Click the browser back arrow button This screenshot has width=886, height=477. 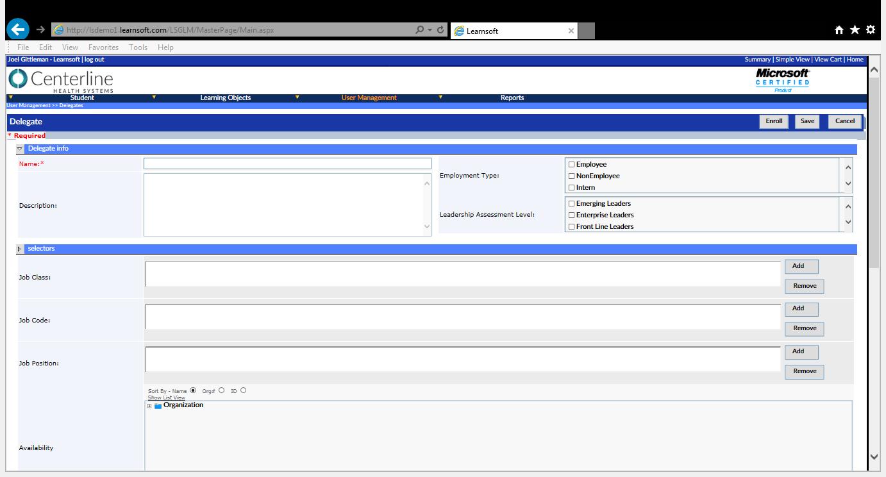click(x=19, y=30)
